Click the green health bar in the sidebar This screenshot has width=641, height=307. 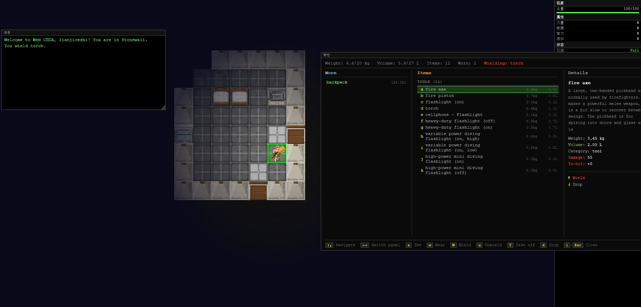tap(598, 13)
